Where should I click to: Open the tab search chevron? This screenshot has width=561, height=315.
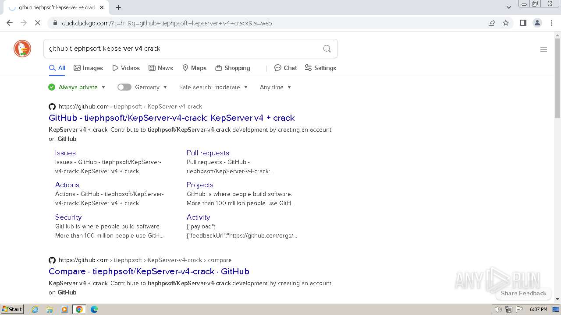click(x=508, y=7)
